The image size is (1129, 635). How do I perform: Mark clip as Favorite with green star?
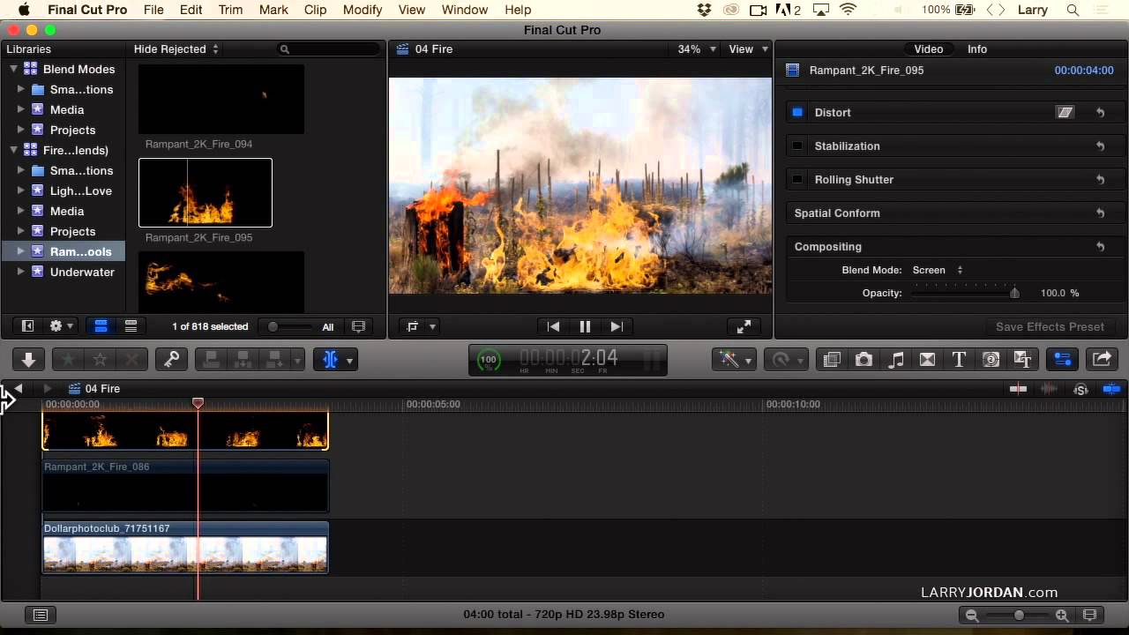[x=68, y=359]
